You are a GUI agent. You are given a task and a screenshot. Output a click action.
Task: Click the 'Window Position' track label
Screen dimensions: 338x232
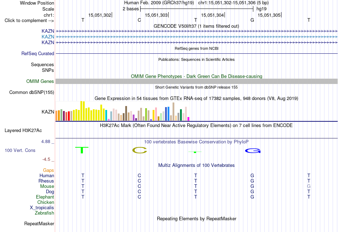point(37,3)
